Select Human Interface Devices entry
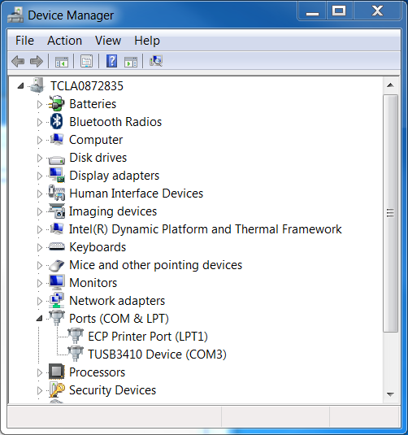Screen dimensions: 408x435 [x=137, y=194]
